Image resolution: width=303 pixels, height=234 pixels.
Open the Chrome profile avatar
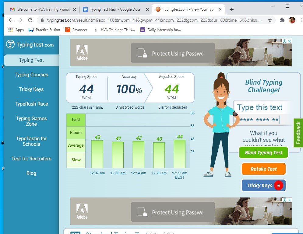point(292,20)
